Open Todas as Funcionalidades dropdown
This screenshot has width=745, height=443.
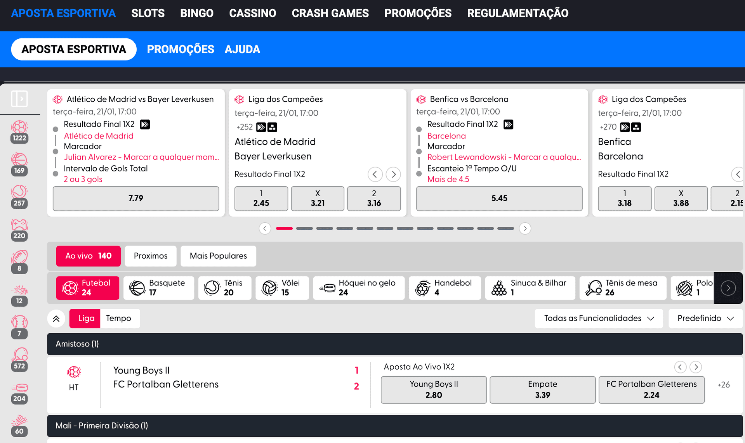pyautogui.click(x=599, y=318)
